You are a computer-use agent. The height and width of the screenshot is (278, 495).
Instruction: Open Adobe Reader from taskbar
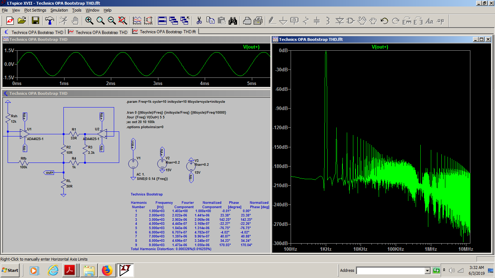pyautogui.click(x=69, y=270)
